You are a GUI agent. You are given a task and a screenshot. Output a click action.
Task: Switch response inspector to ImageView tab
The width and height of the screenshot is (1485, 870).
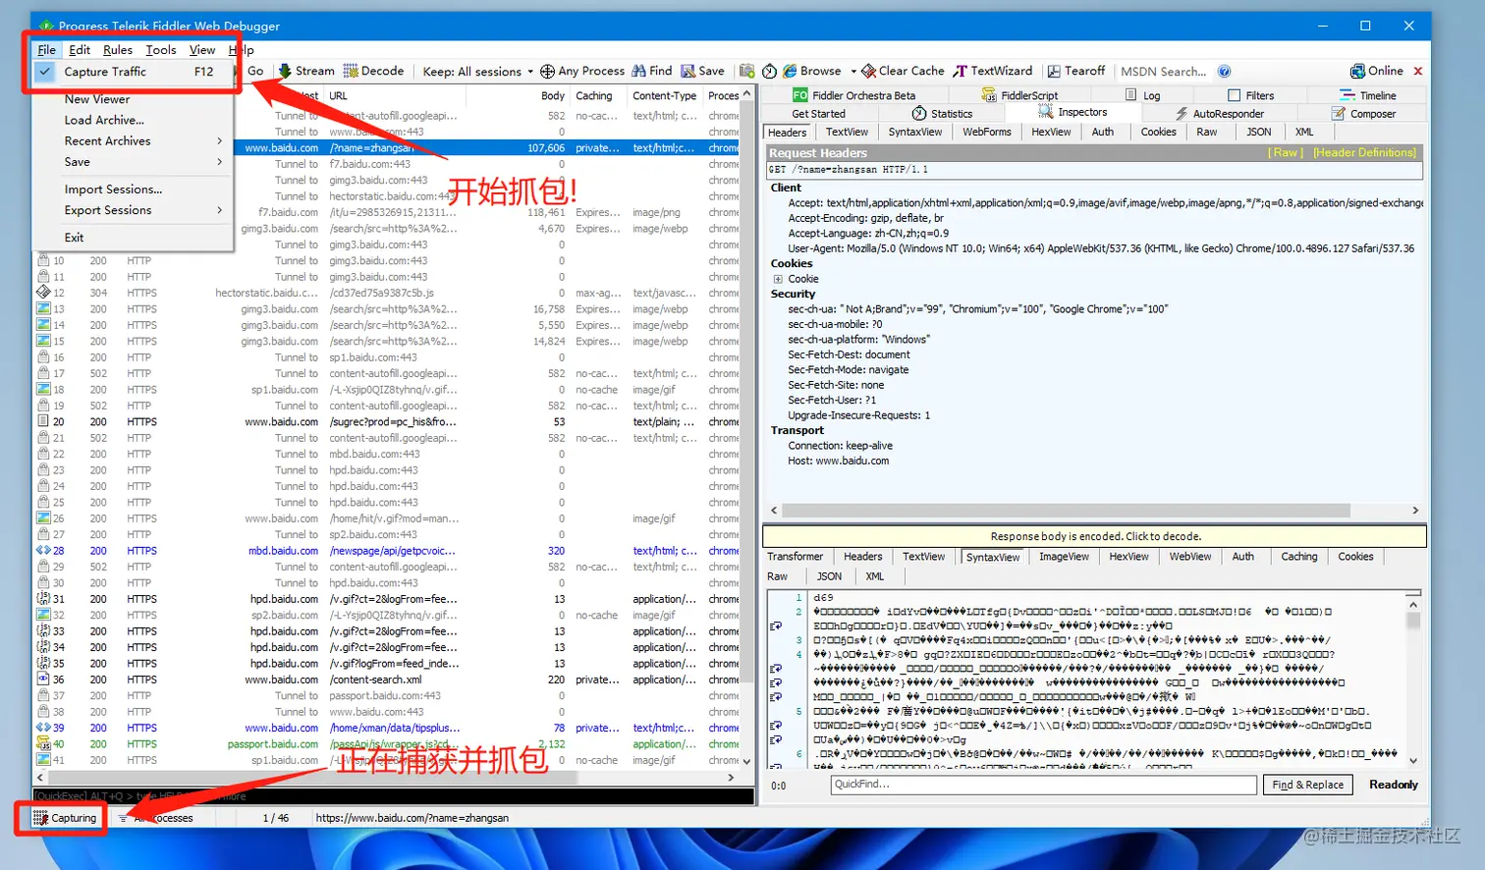click(x=1064, y=557)
